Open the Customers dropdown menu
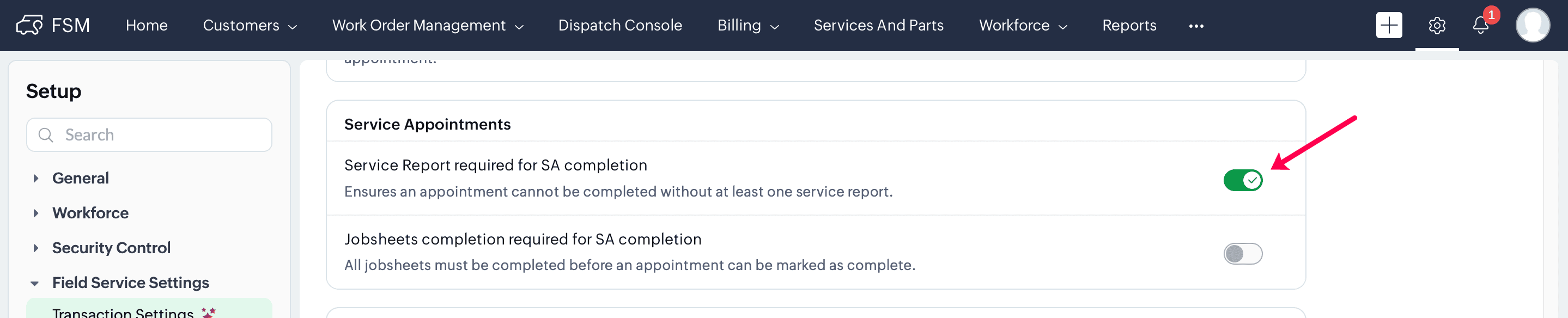Screen dimensions: 1568x318 250,26
